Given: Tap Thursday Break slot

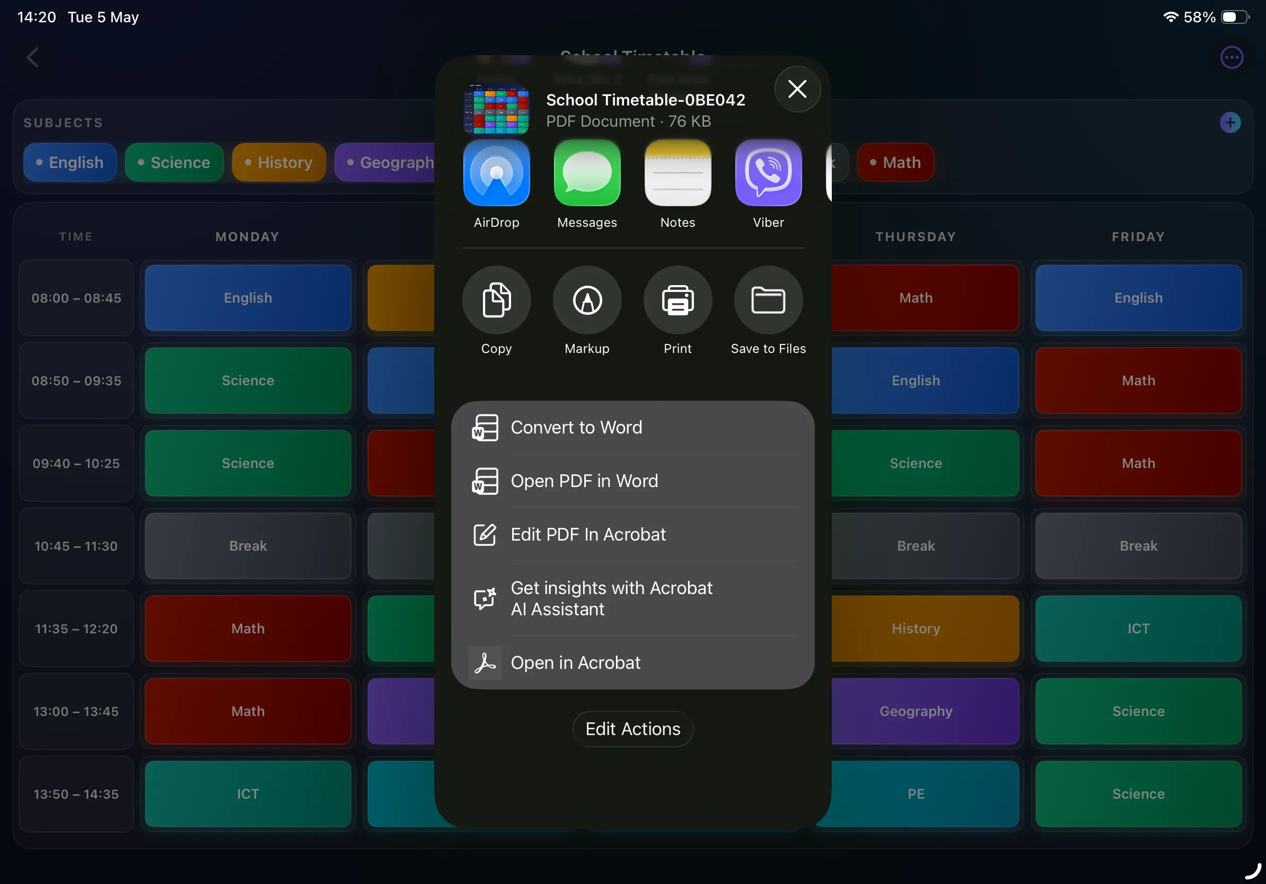Looking at the screenshot, I should click(x=925, y=546).
